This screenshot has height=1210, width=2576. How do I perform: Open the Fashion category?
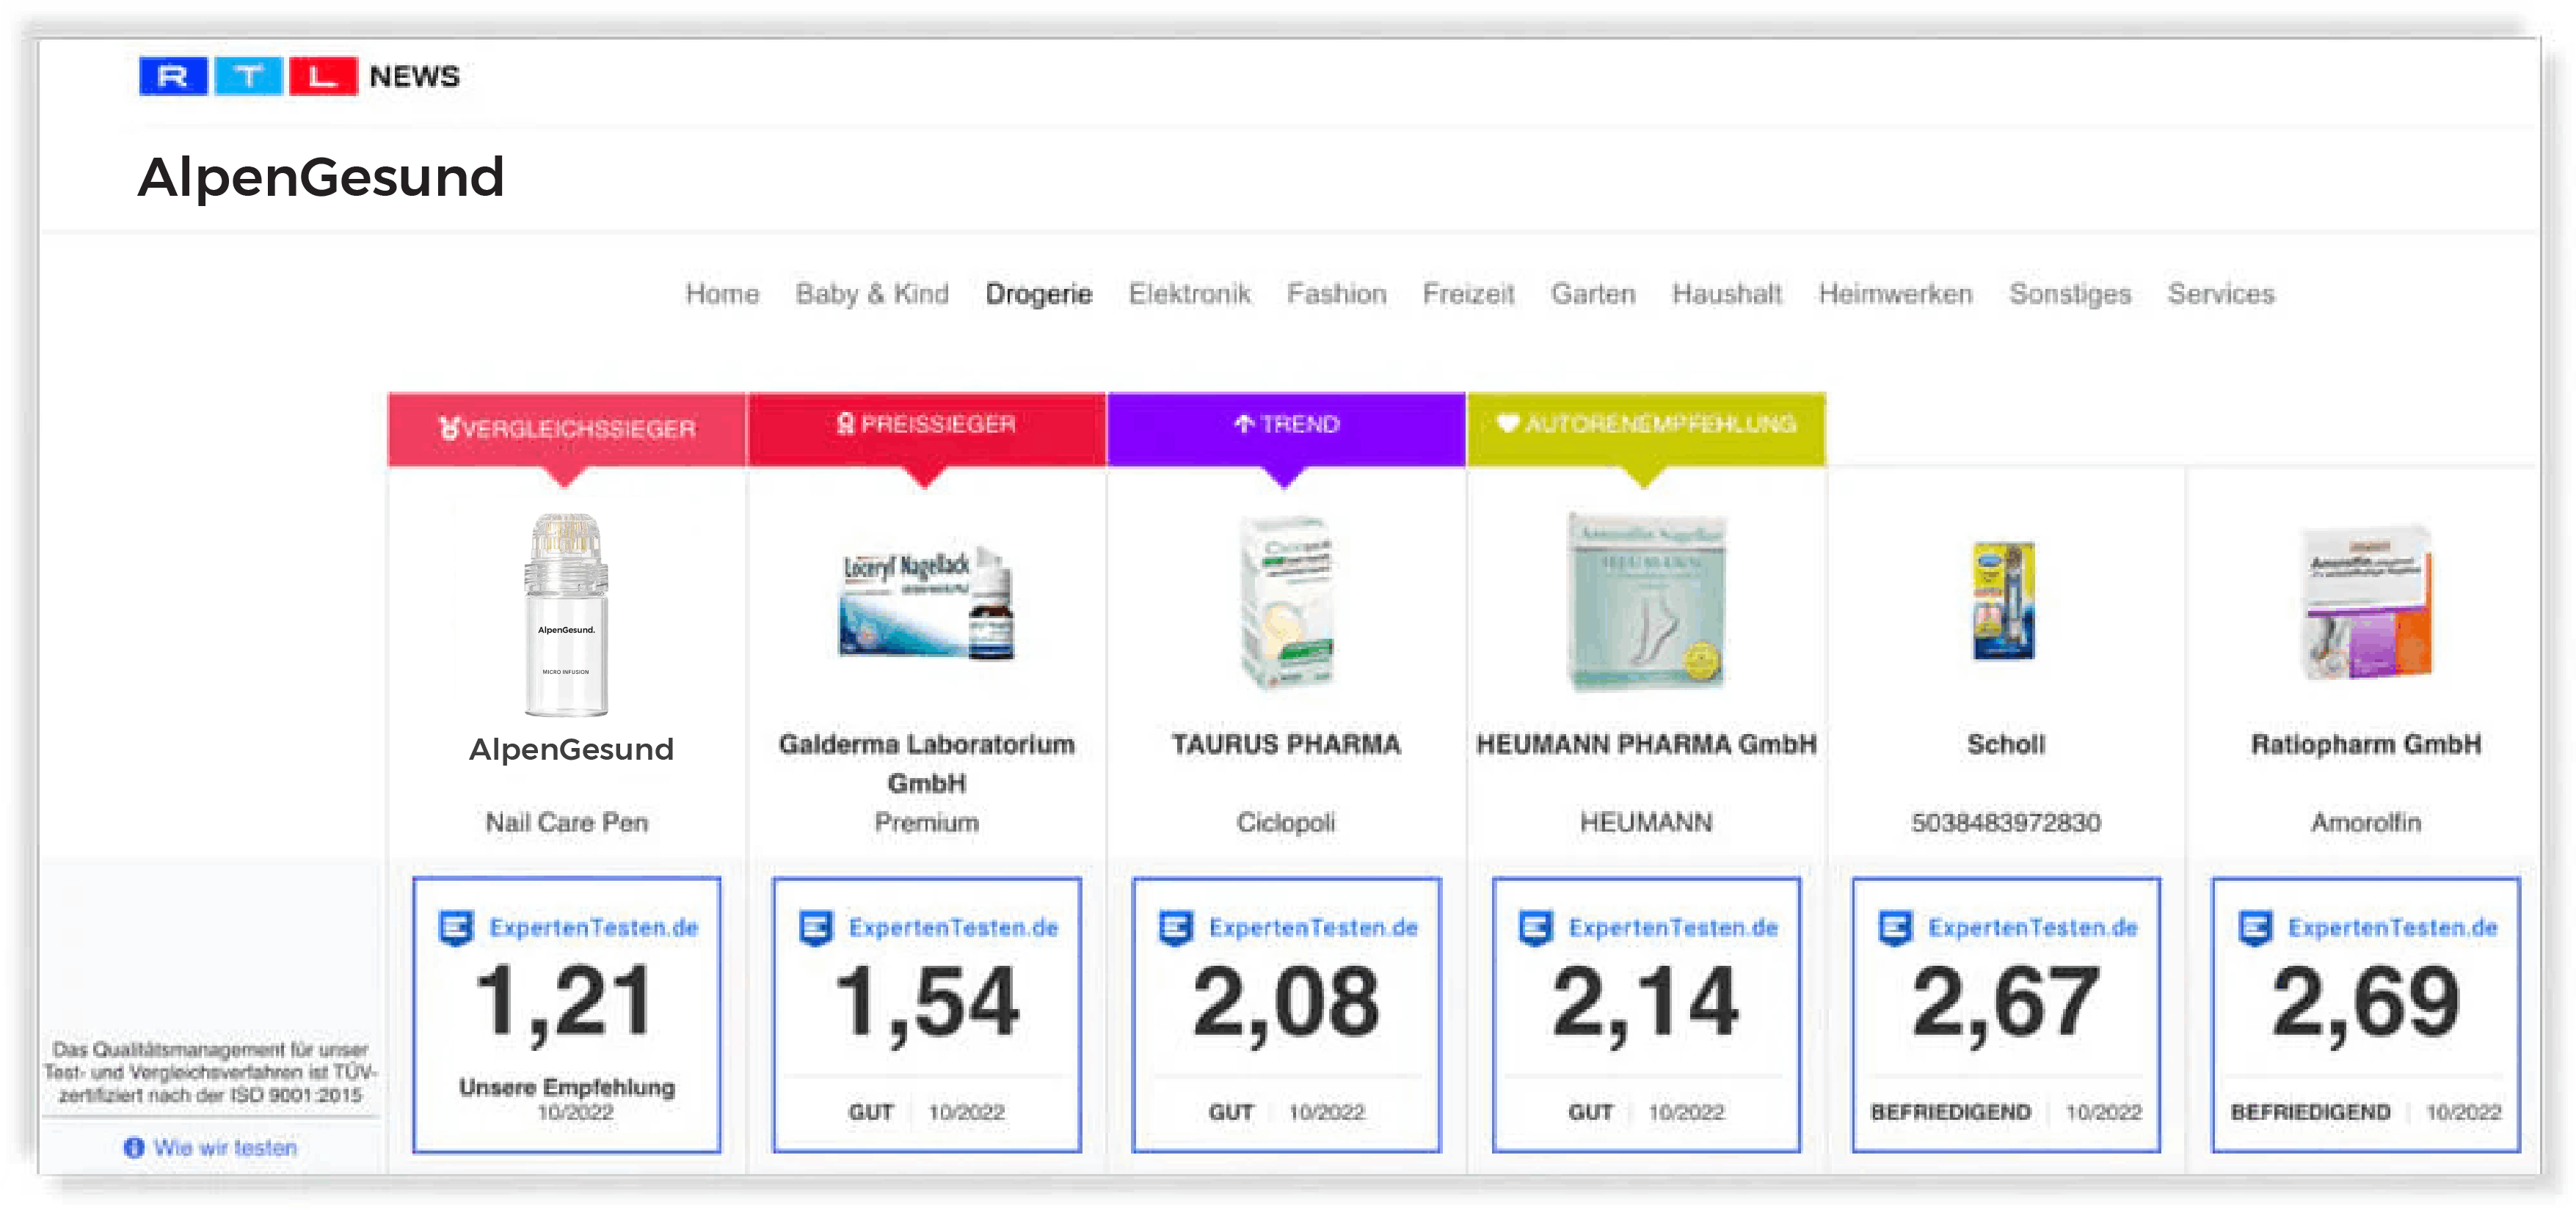[1336, 294]
